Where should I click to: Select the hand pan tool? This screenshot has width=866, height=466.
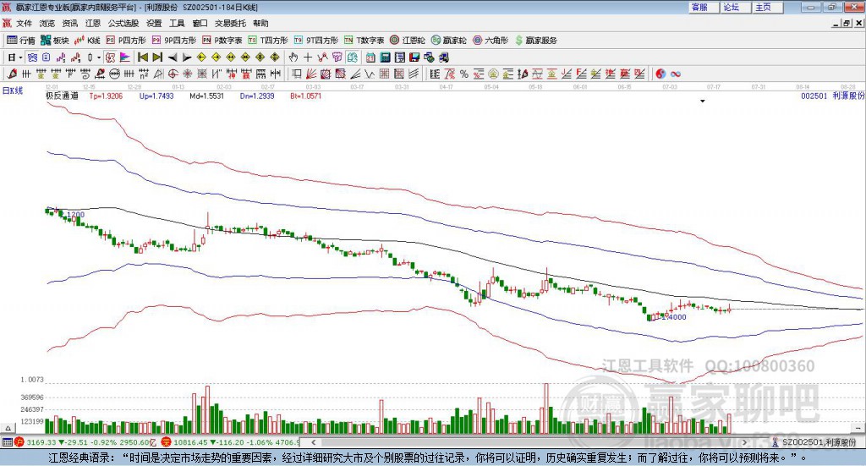point(293,58)
